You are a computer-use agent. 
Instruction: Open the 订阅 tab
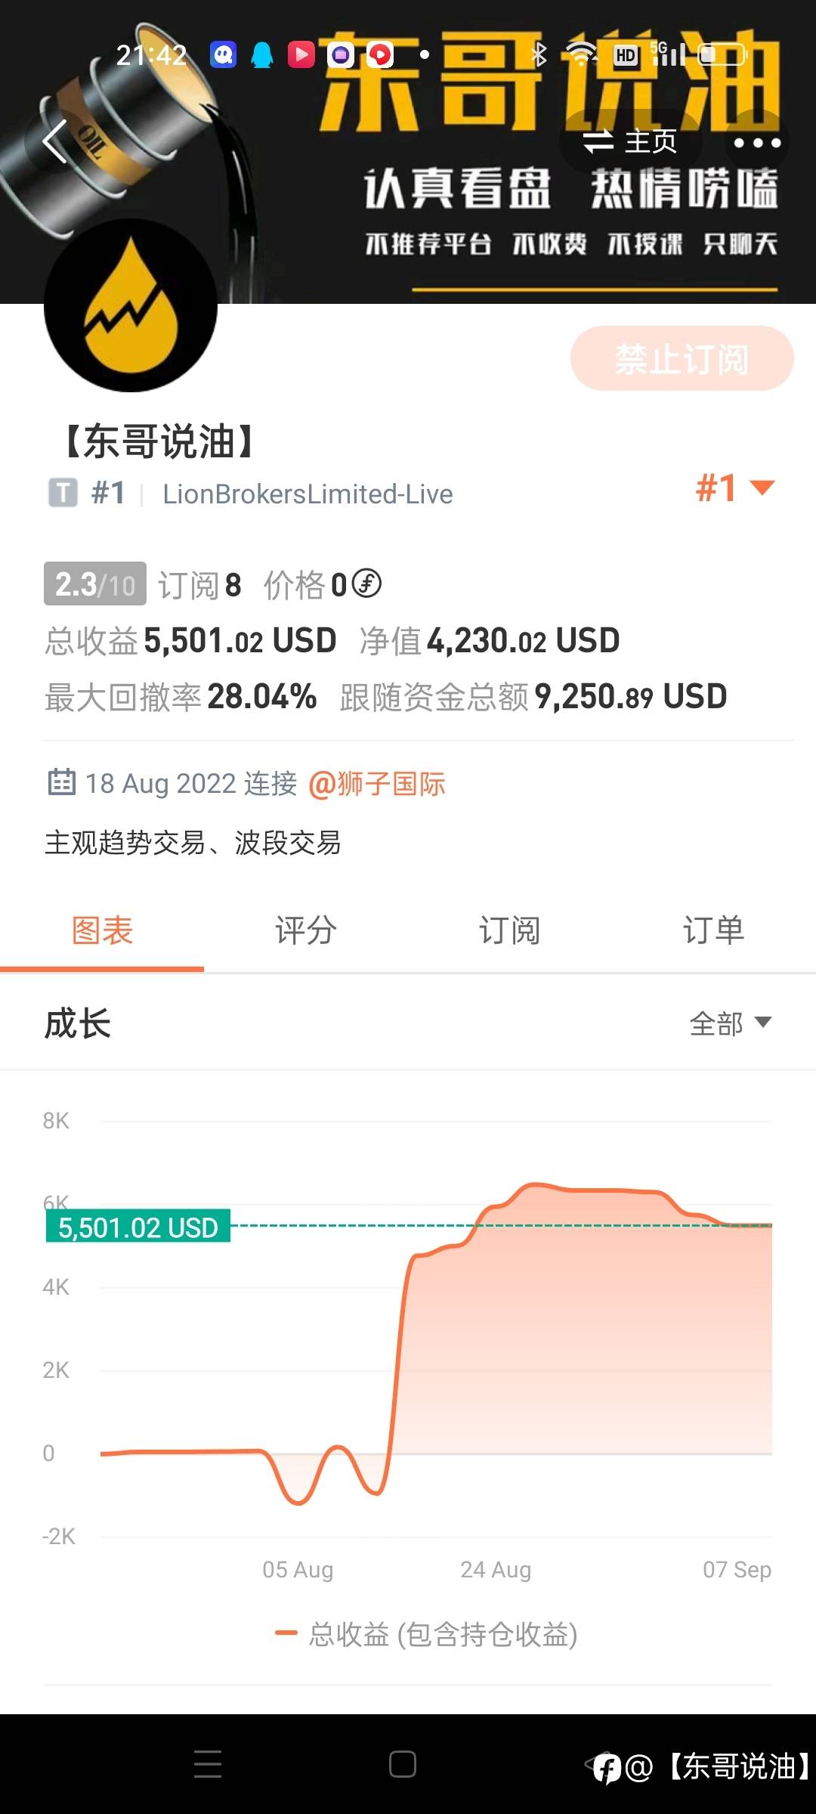click(510, 930)
